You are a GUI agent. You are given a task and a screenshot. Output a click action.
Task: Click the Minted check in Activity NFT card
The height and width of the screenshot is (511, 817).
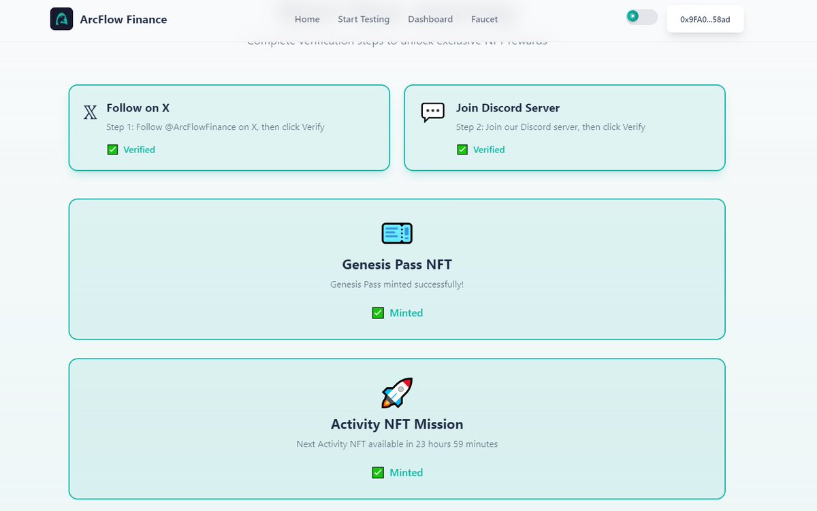click(378, 472)
